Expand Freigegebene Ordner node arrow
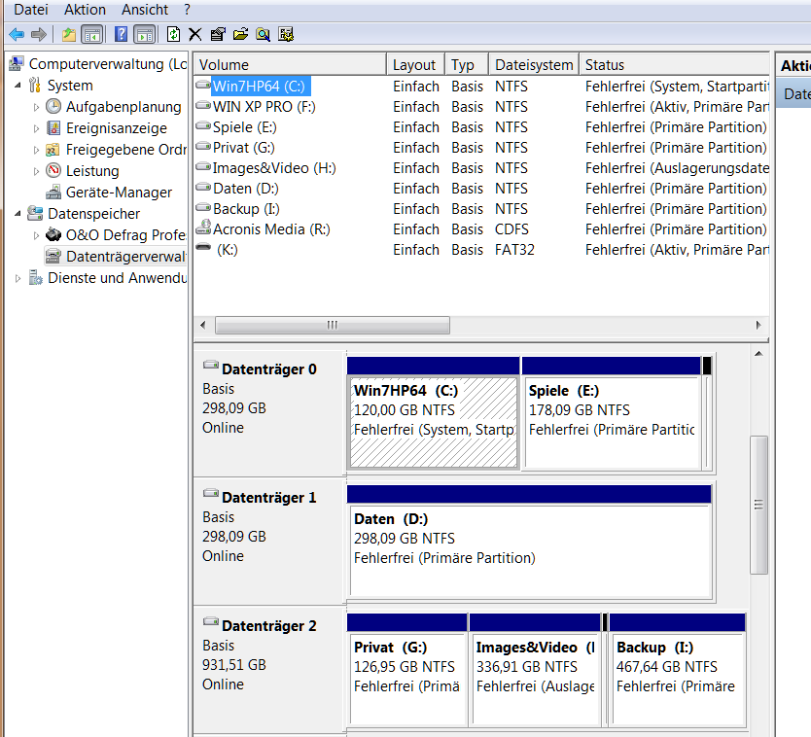The width and height of the screenshot is (811, 737). point(36,150)
